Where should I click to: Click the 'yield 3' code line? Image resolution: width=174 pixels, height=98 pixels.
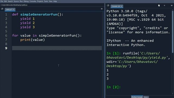(27, 27)
